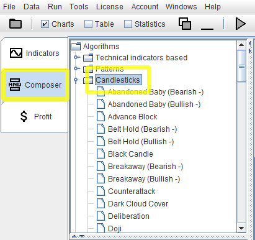Click the Composer AND icon
Image resolution: width=255 pixels, height=240 pixels.
click(x=14, y=85)
